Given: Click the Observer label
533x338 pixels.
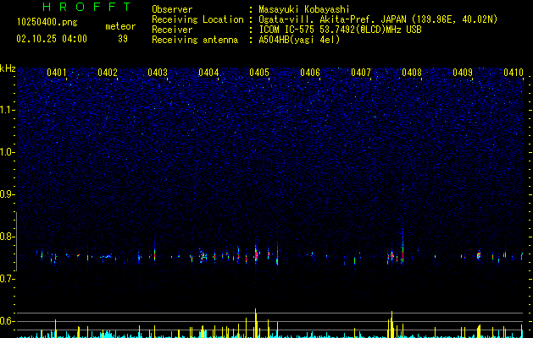Looking at the screenshot, I should click(x=172, y=9).
